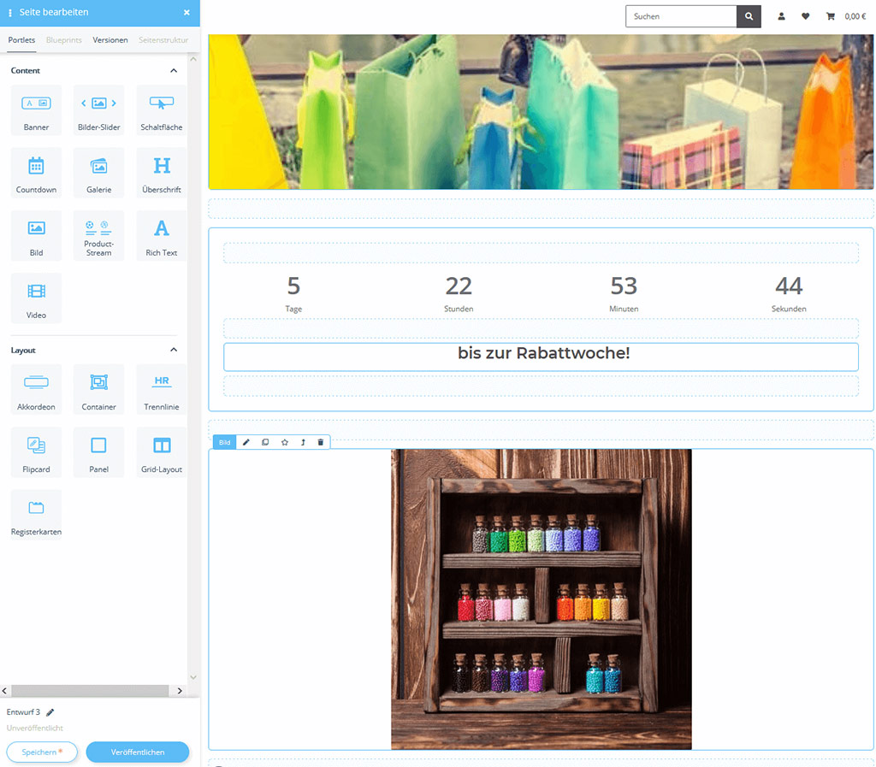Click the Entwurf 3 draft name

pos(23,712)
